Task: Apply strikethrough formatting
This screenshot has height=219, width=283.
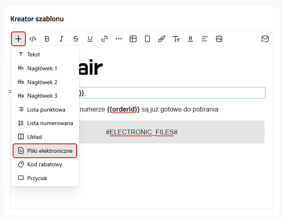Action: pyautogui.click(x=76, y=39)
